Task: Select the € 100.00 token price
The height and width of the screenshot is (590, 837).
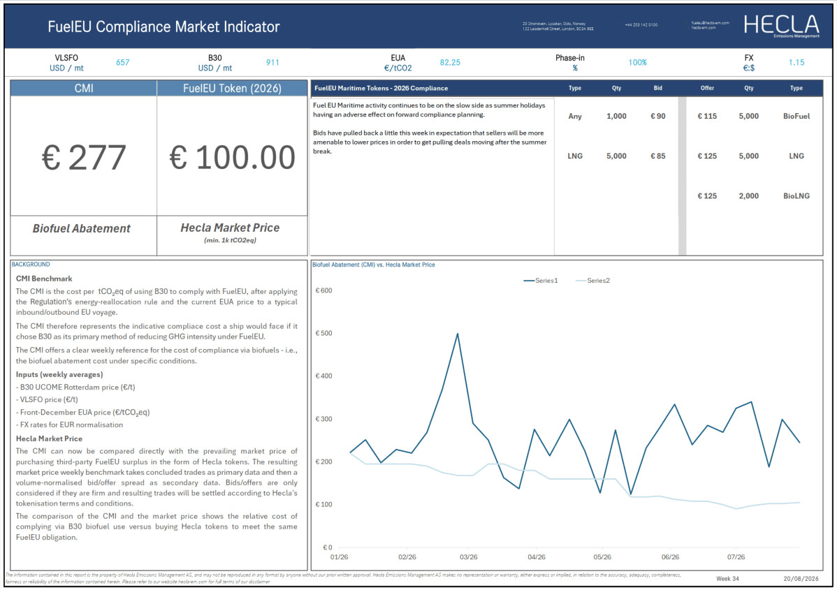Action: tap(232, 158)
